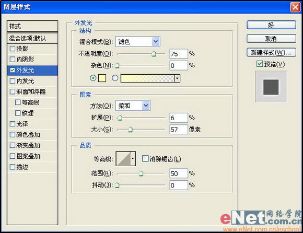Click the range (范围) slider thumb
This screenshot has height=233, width=303.
pyautogui.click(x=141, y=173)
